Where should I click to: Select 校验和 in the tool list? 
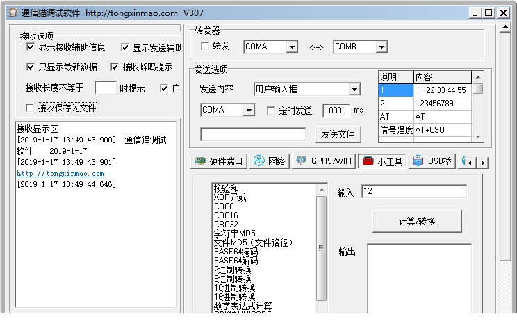pos(226,188)
